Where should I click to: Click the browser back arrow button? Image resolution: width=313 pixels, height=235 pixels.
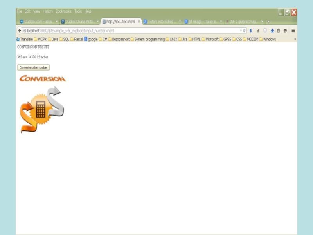[x=19, y=31]
